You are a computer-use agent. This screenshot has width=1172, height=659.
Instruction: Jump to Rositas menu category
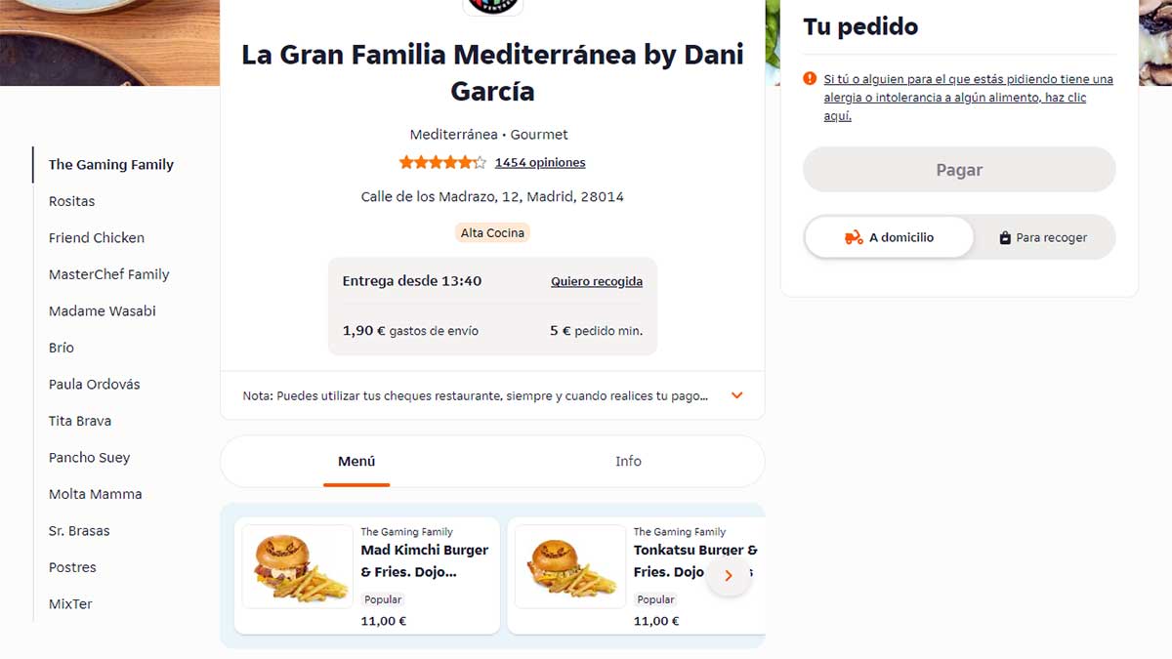click(72, 201)
